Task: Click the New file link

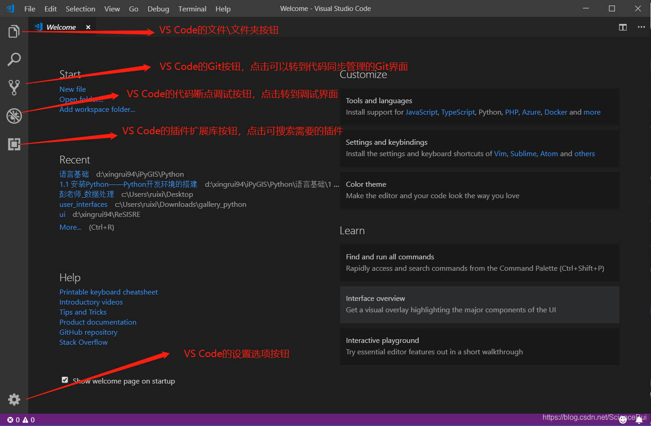Action: [x=73, y=89]
